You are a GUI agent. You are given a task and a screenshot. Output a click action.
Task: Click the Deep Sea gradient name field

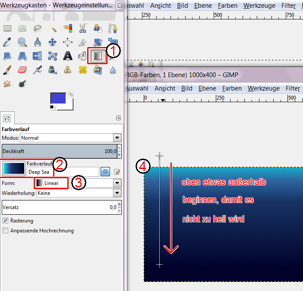63,172
